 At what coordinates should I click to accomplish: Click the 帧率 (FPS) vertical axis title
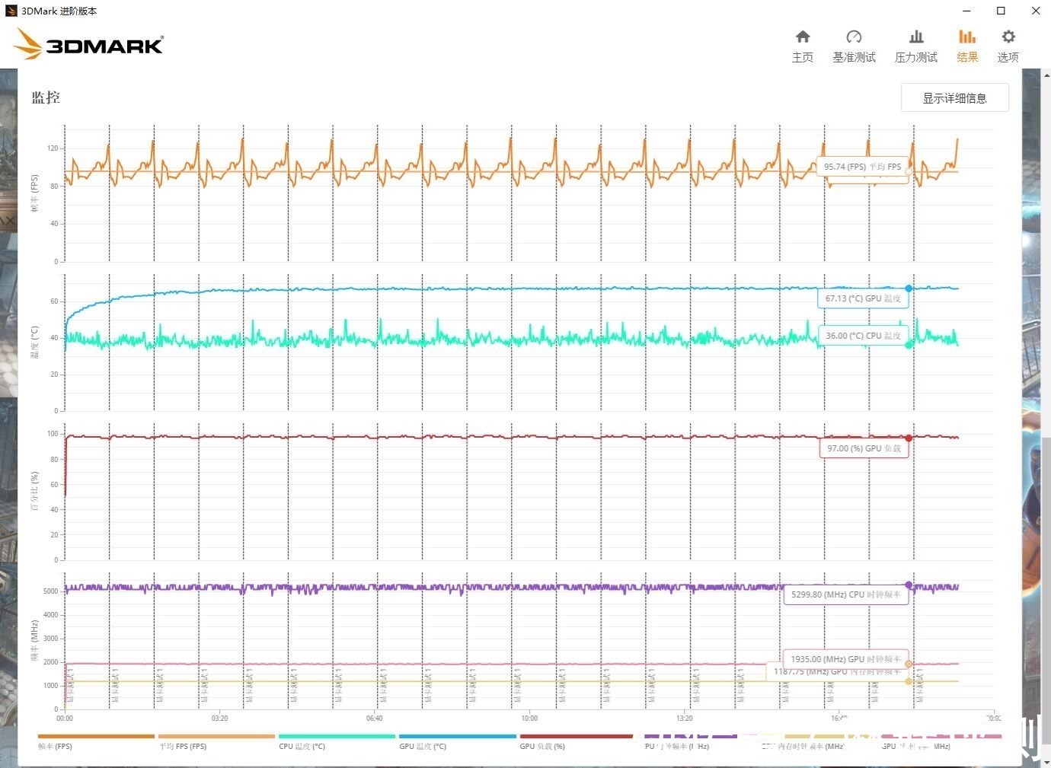[34, 193]
